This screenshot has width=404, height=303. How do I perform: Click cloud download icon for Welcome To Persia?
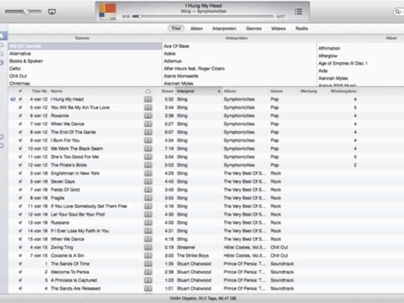(x=148, y=273)
